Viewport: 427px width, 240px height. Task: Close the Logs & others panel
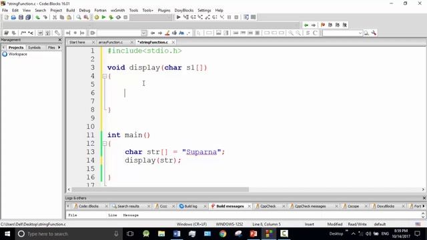(424, 198)
